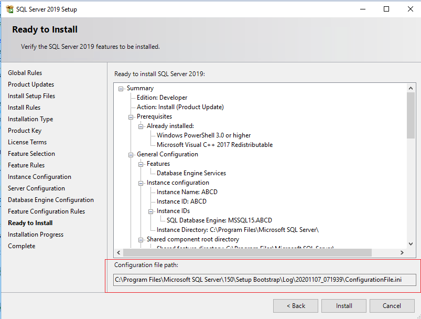Go to Database Engine Configuration
This screenshot has height=319, width=421.
click(x=50, y=199)
